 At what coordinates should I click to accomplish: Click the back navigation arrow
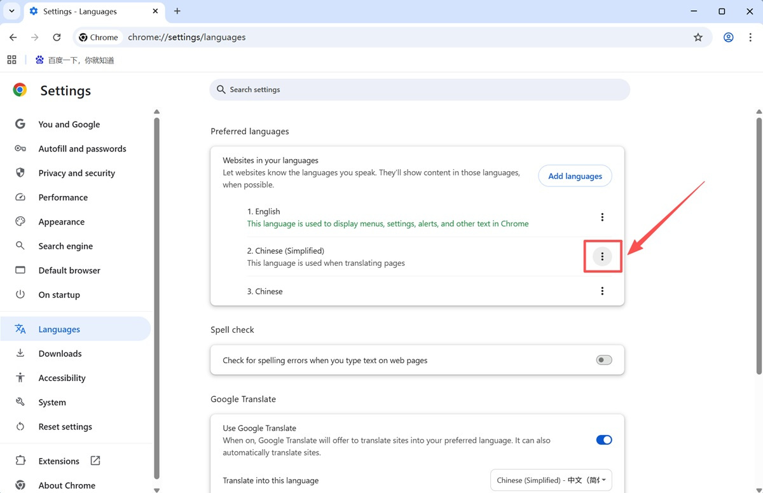point(13,38)
